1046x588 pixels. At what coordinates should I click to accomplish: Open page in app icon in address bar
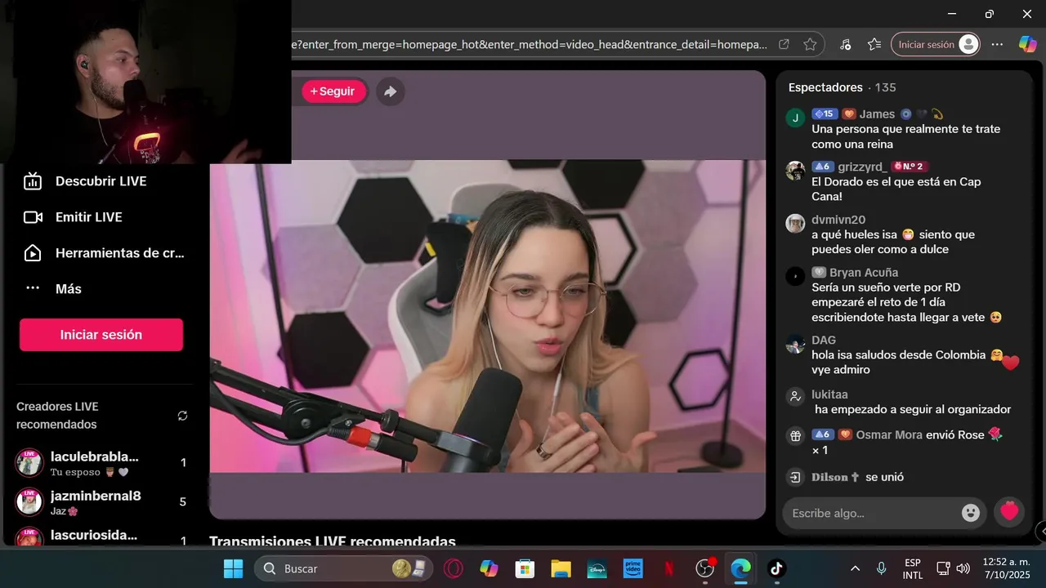(x=784, y=44)
